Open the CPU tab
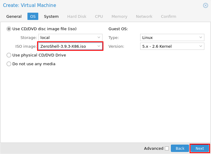The height and width of the screenshot is (154, 211). [x=99, y=16]
